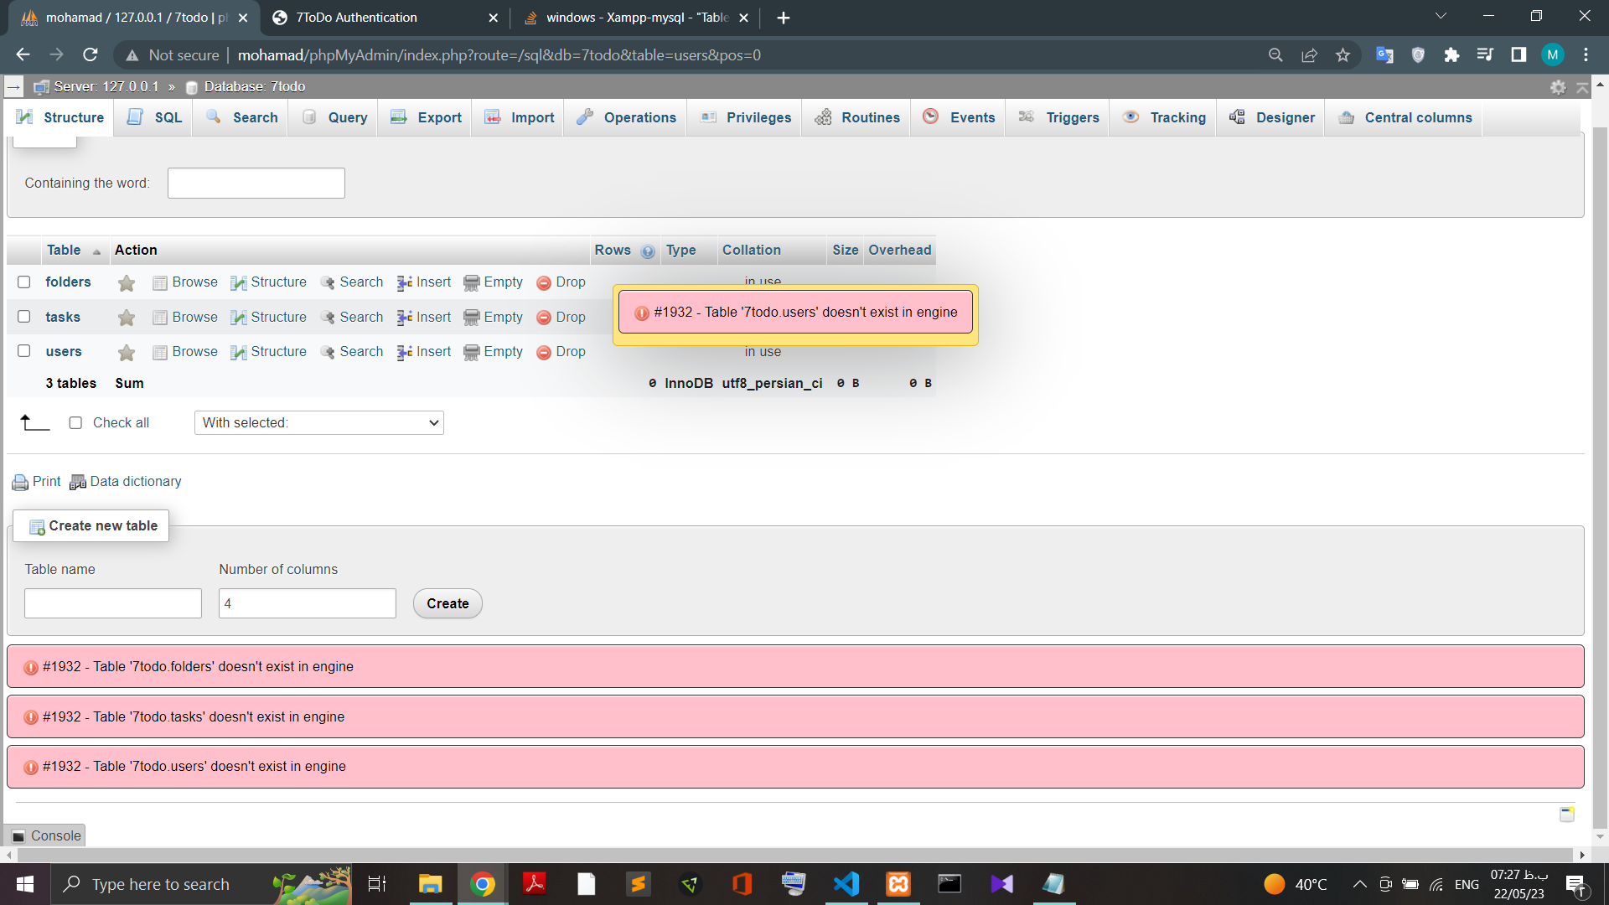Open the media control icon
Image resolution: width=1609 pixels, height=905 pixels.
(x=1485, y=55)
